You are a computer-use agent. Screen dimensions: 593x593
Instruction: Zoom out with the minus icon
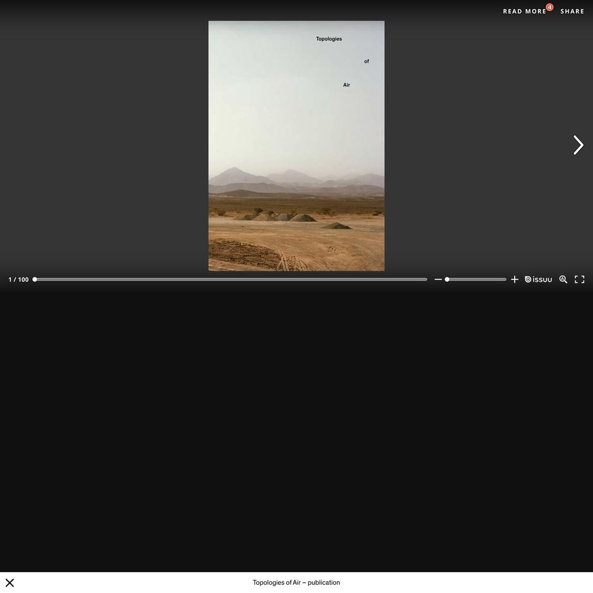(x=438, y=279)
